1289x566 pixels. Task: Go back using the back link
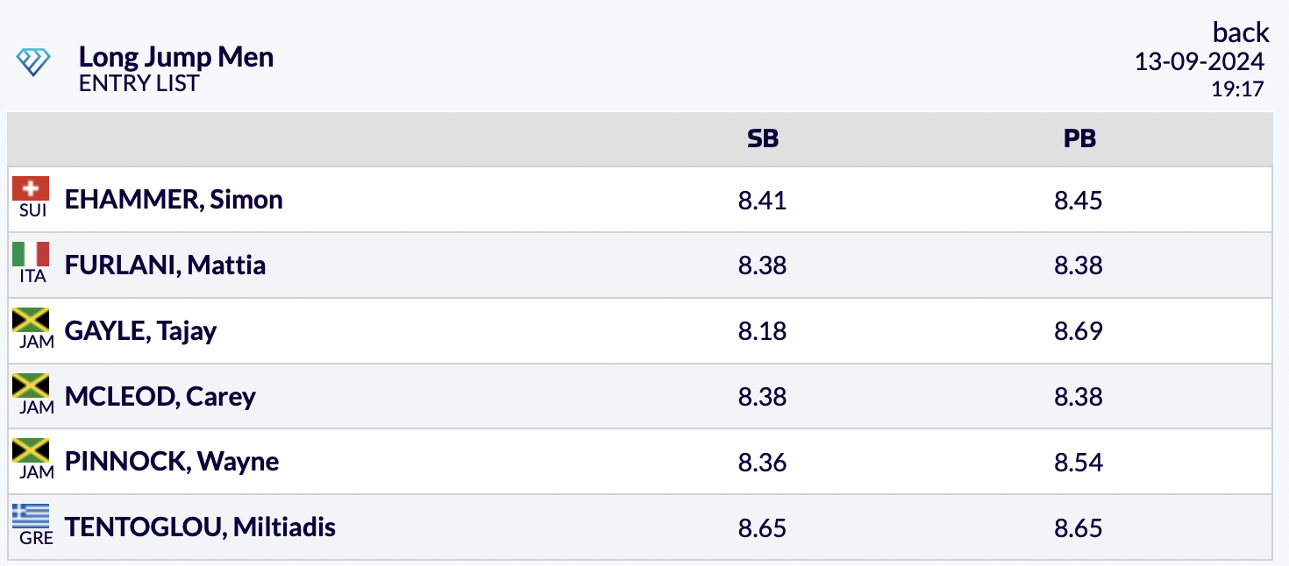coord(1241,32)
